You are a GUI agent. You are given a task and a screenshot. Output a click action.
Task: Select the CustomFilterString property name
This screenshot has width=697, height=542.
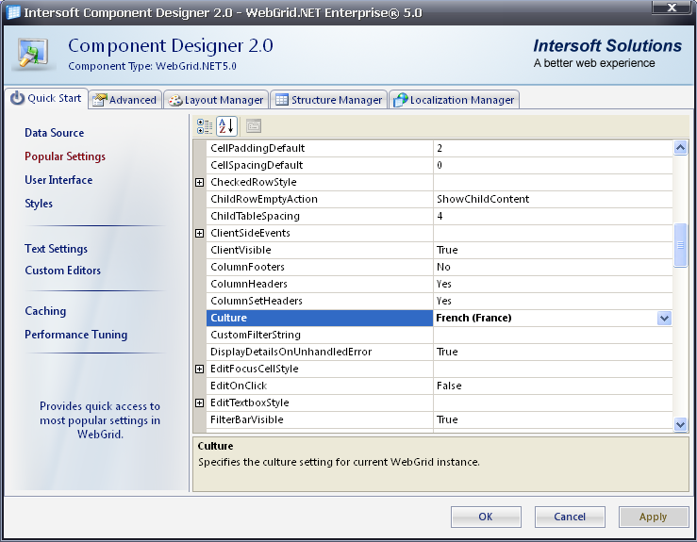[x=256, y=335]
